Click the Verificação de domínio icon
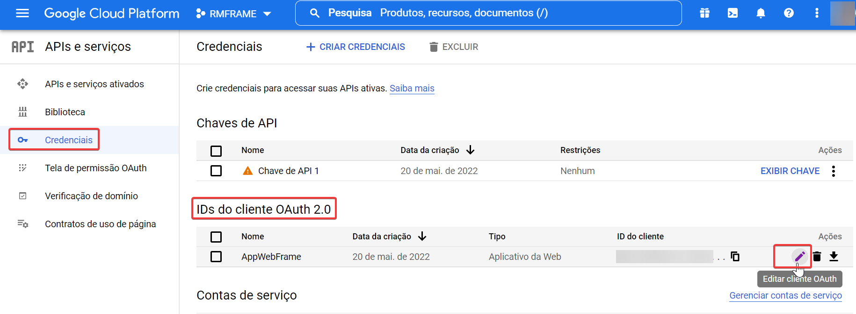 [x=22, y=196]
